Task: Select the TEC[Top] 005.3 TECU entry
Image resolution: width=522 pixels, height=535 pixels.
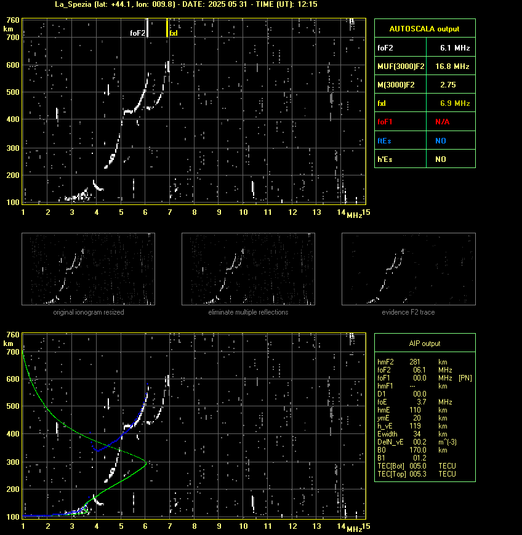Action: [417, 474]
